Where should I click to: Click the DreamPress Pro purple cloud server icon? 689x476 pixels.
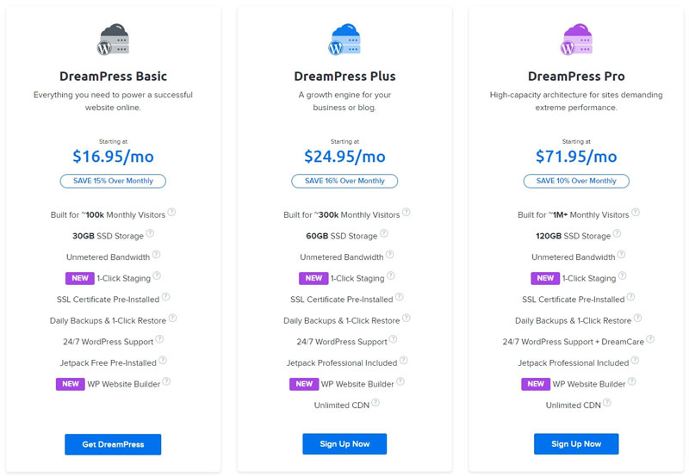coord(576,40)
